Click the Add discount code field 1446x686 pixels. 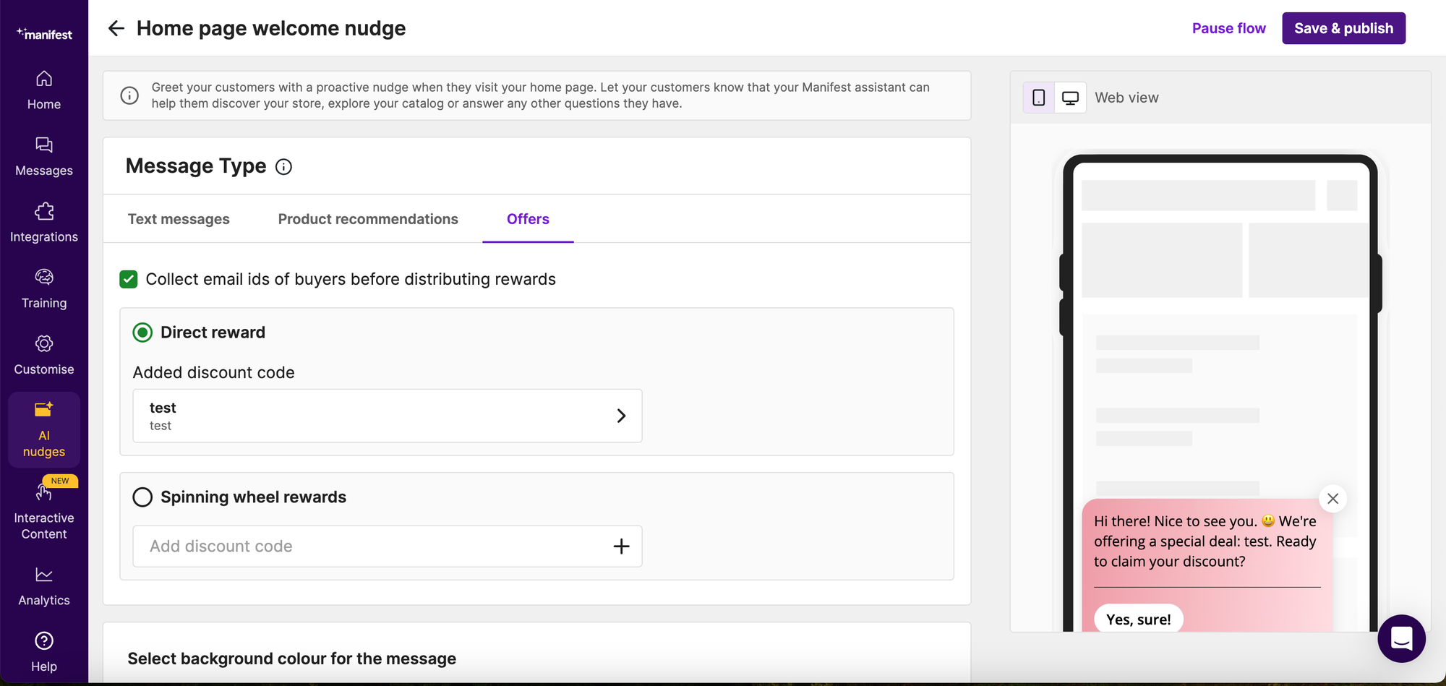pyautogui.click(x=388, y=546)
